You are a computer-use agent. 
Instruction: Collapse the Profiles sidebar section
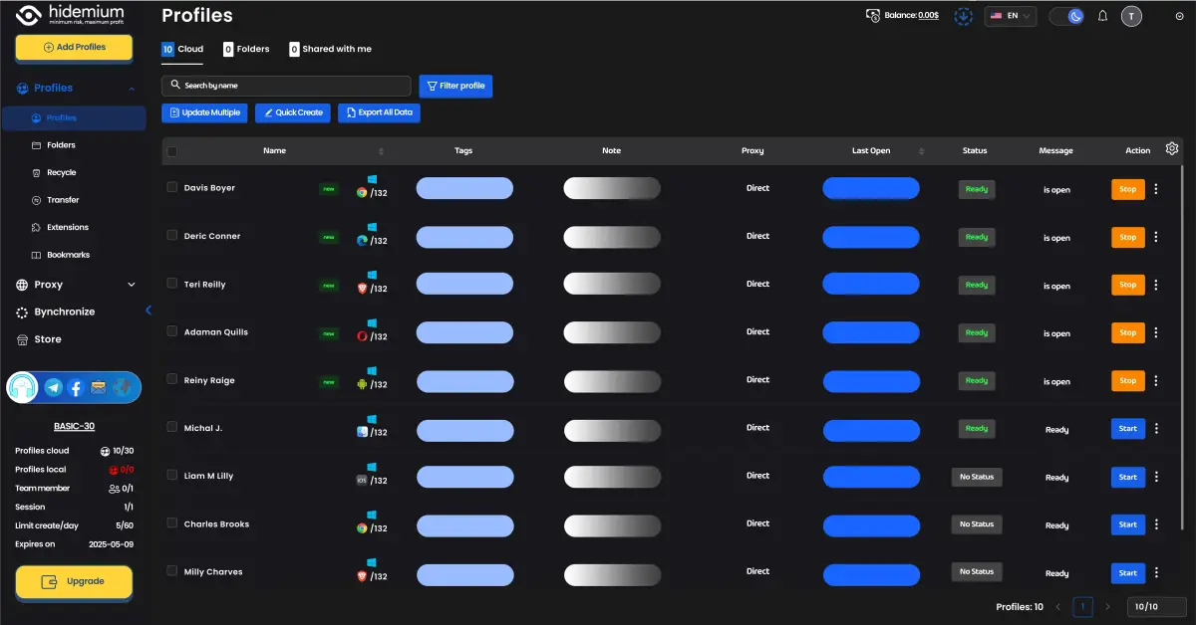tap(130, 88)
